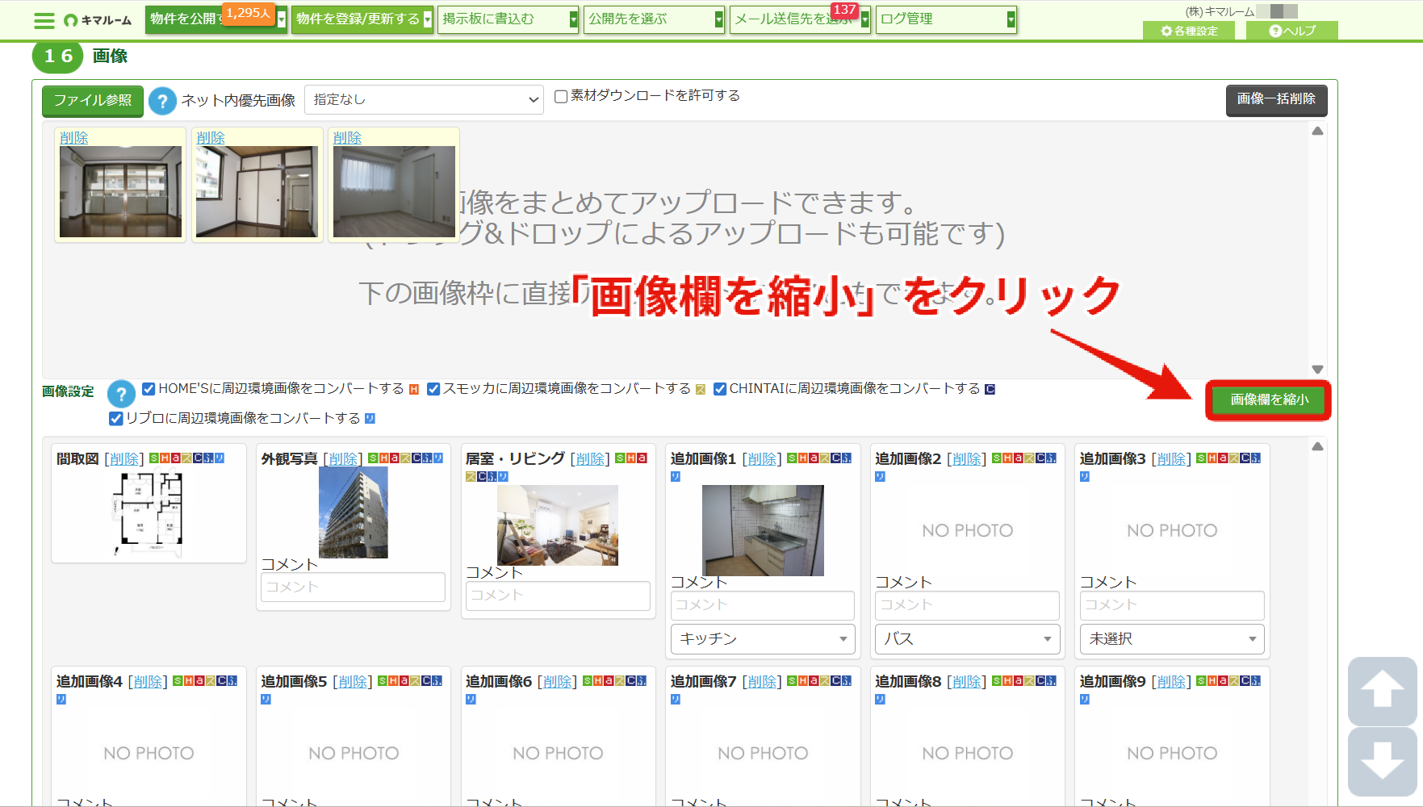Click the navy C portal icon on 間取図
1423x807 pixels.
pos(198,458)
